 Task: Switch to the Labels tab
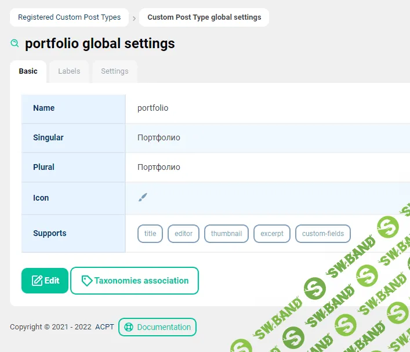pos(69,71)
